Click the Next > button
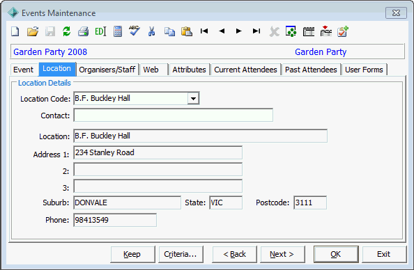This screenshot has height=270, width=414. (x=282, y=254)
